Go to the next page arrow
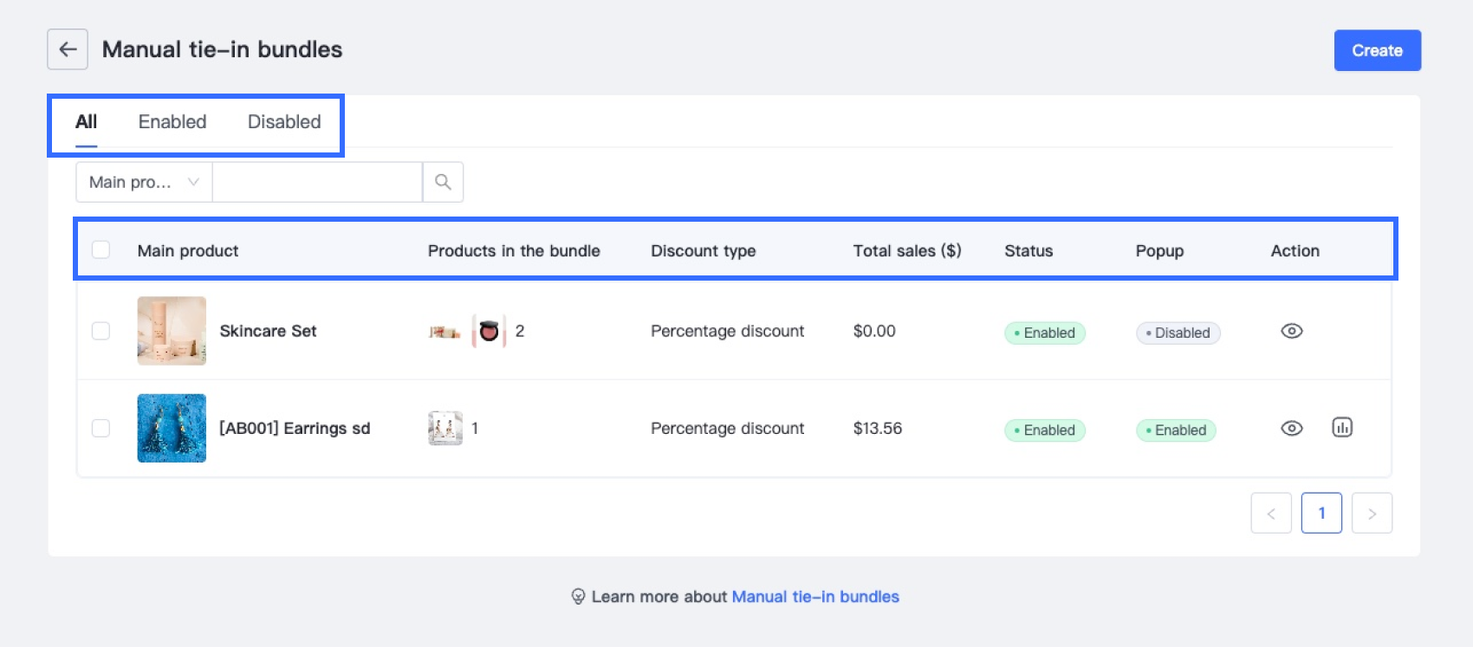This screenshot has height=647, width=1473. (x=1372, y=513)
